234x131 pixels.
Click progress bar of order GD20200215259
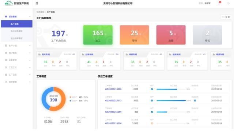coord(171,112)
